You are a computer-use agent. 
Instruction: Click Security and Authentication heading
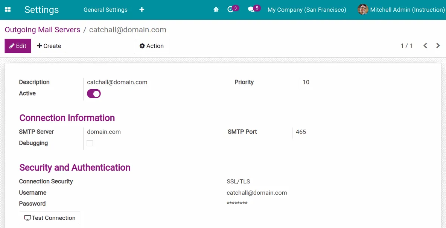[75, 167]
